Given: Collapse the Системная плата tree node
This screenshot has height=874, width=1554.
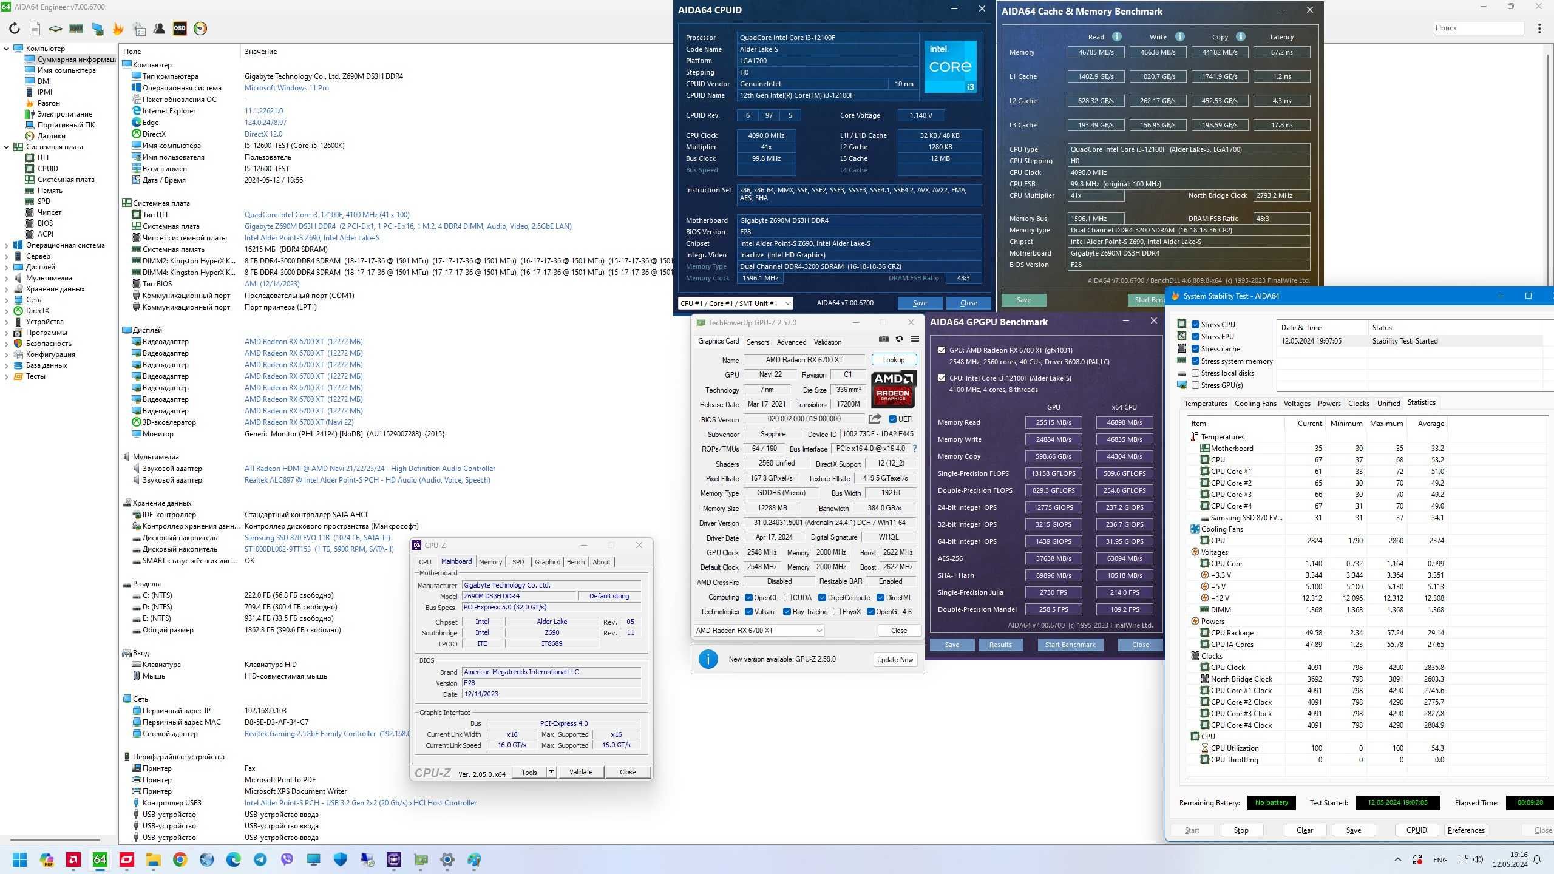Looking at the screenshot, I should (7, 147).
